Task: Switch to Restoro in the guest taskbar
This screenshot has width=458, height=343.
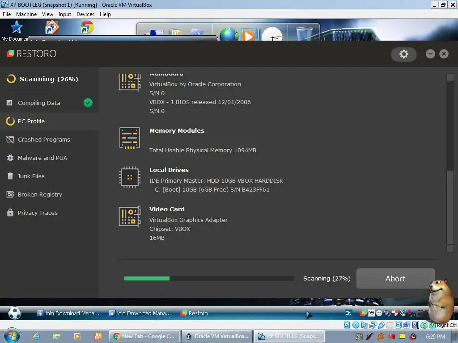Action: click(195, 313)
